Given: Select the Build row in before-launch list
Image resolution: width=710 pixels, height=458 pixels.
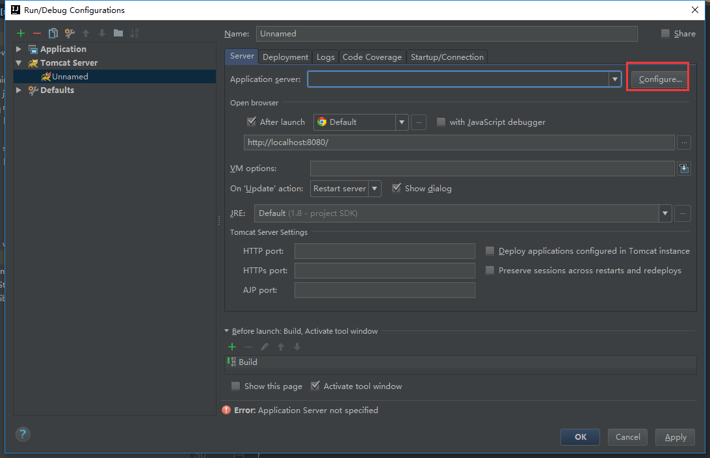Looking at the screenshot, I should pyautogui.click(x=460, y=362).
